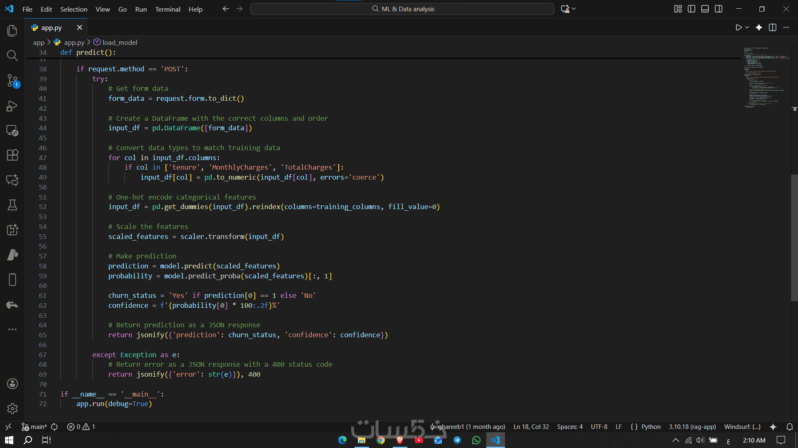Open Manage settings gear icon
Image resolution: width=798 pixels, height=448 pixels.
pyautogui.click(x=12, y=409)
